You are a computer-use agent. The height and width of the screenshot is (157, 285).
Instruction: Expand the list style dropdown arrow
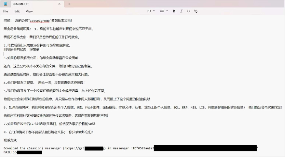point(167,11)
